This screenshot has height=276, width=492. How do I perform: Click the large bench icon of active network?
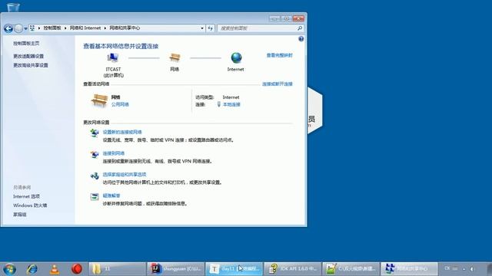[99, 100]
